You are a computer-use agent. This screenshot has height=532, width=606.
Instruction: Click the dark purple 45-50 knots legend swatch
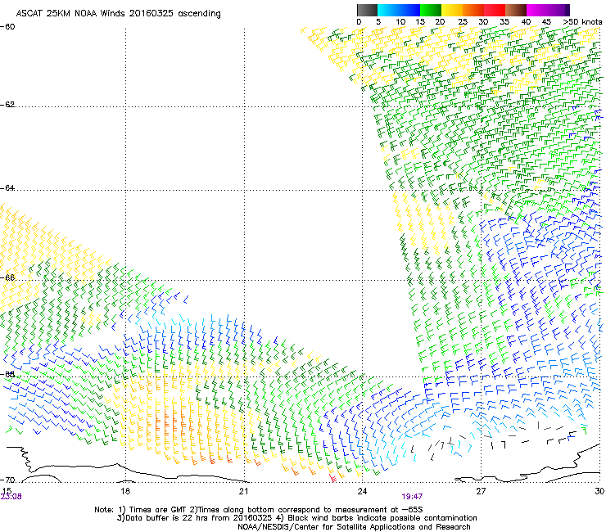559,10
